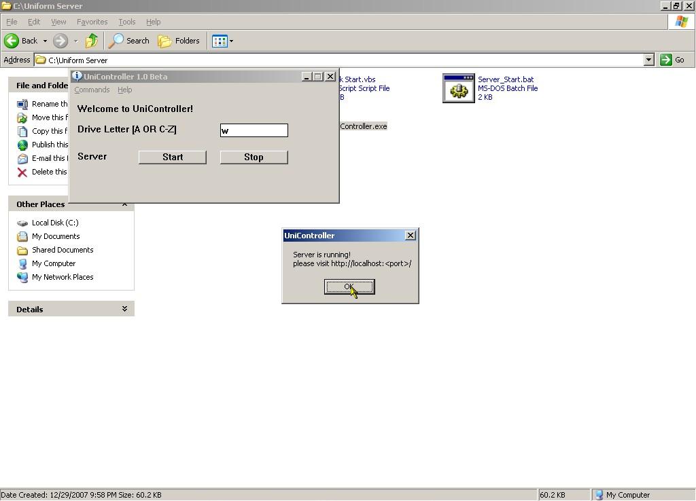Open the Back button history dropdown arrow

pyautogui.click(x=45, y=41)
